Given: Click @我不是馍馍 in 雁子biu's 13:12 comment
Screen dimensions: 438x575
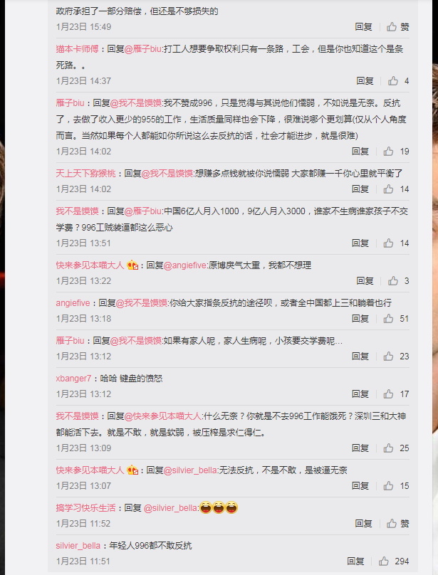Looking at the screenshot, I should 136,341.
